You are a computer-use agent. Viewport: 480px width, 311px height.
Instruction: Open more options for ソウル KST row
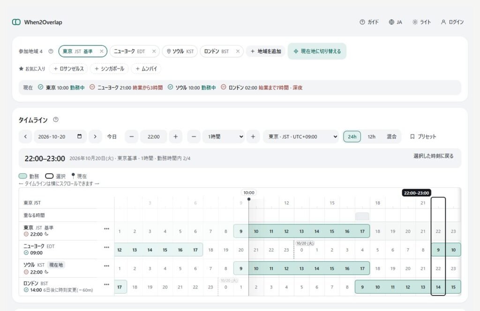106,266
